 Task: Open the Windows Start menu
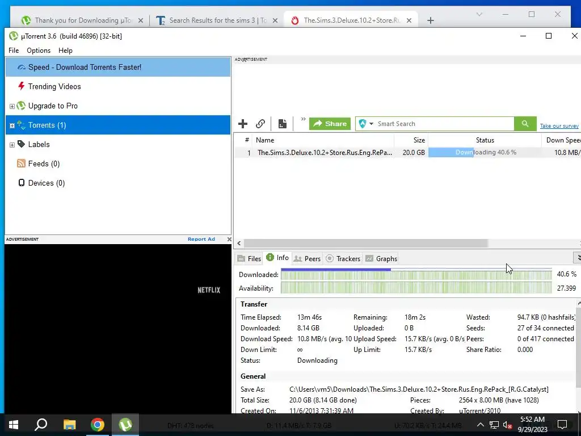pos(14,425)
